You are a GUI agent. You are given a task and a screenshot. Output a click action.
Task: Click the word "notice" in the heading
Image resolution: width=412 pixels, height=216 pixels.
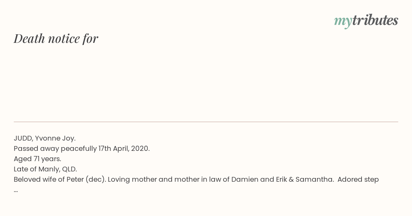coord(64,39)
